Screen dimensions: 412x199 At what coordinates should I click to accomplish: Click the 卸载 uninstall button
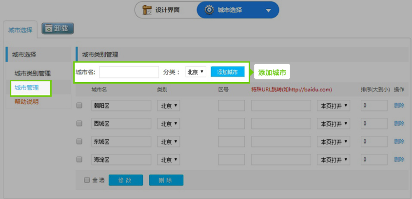[58, 29]
